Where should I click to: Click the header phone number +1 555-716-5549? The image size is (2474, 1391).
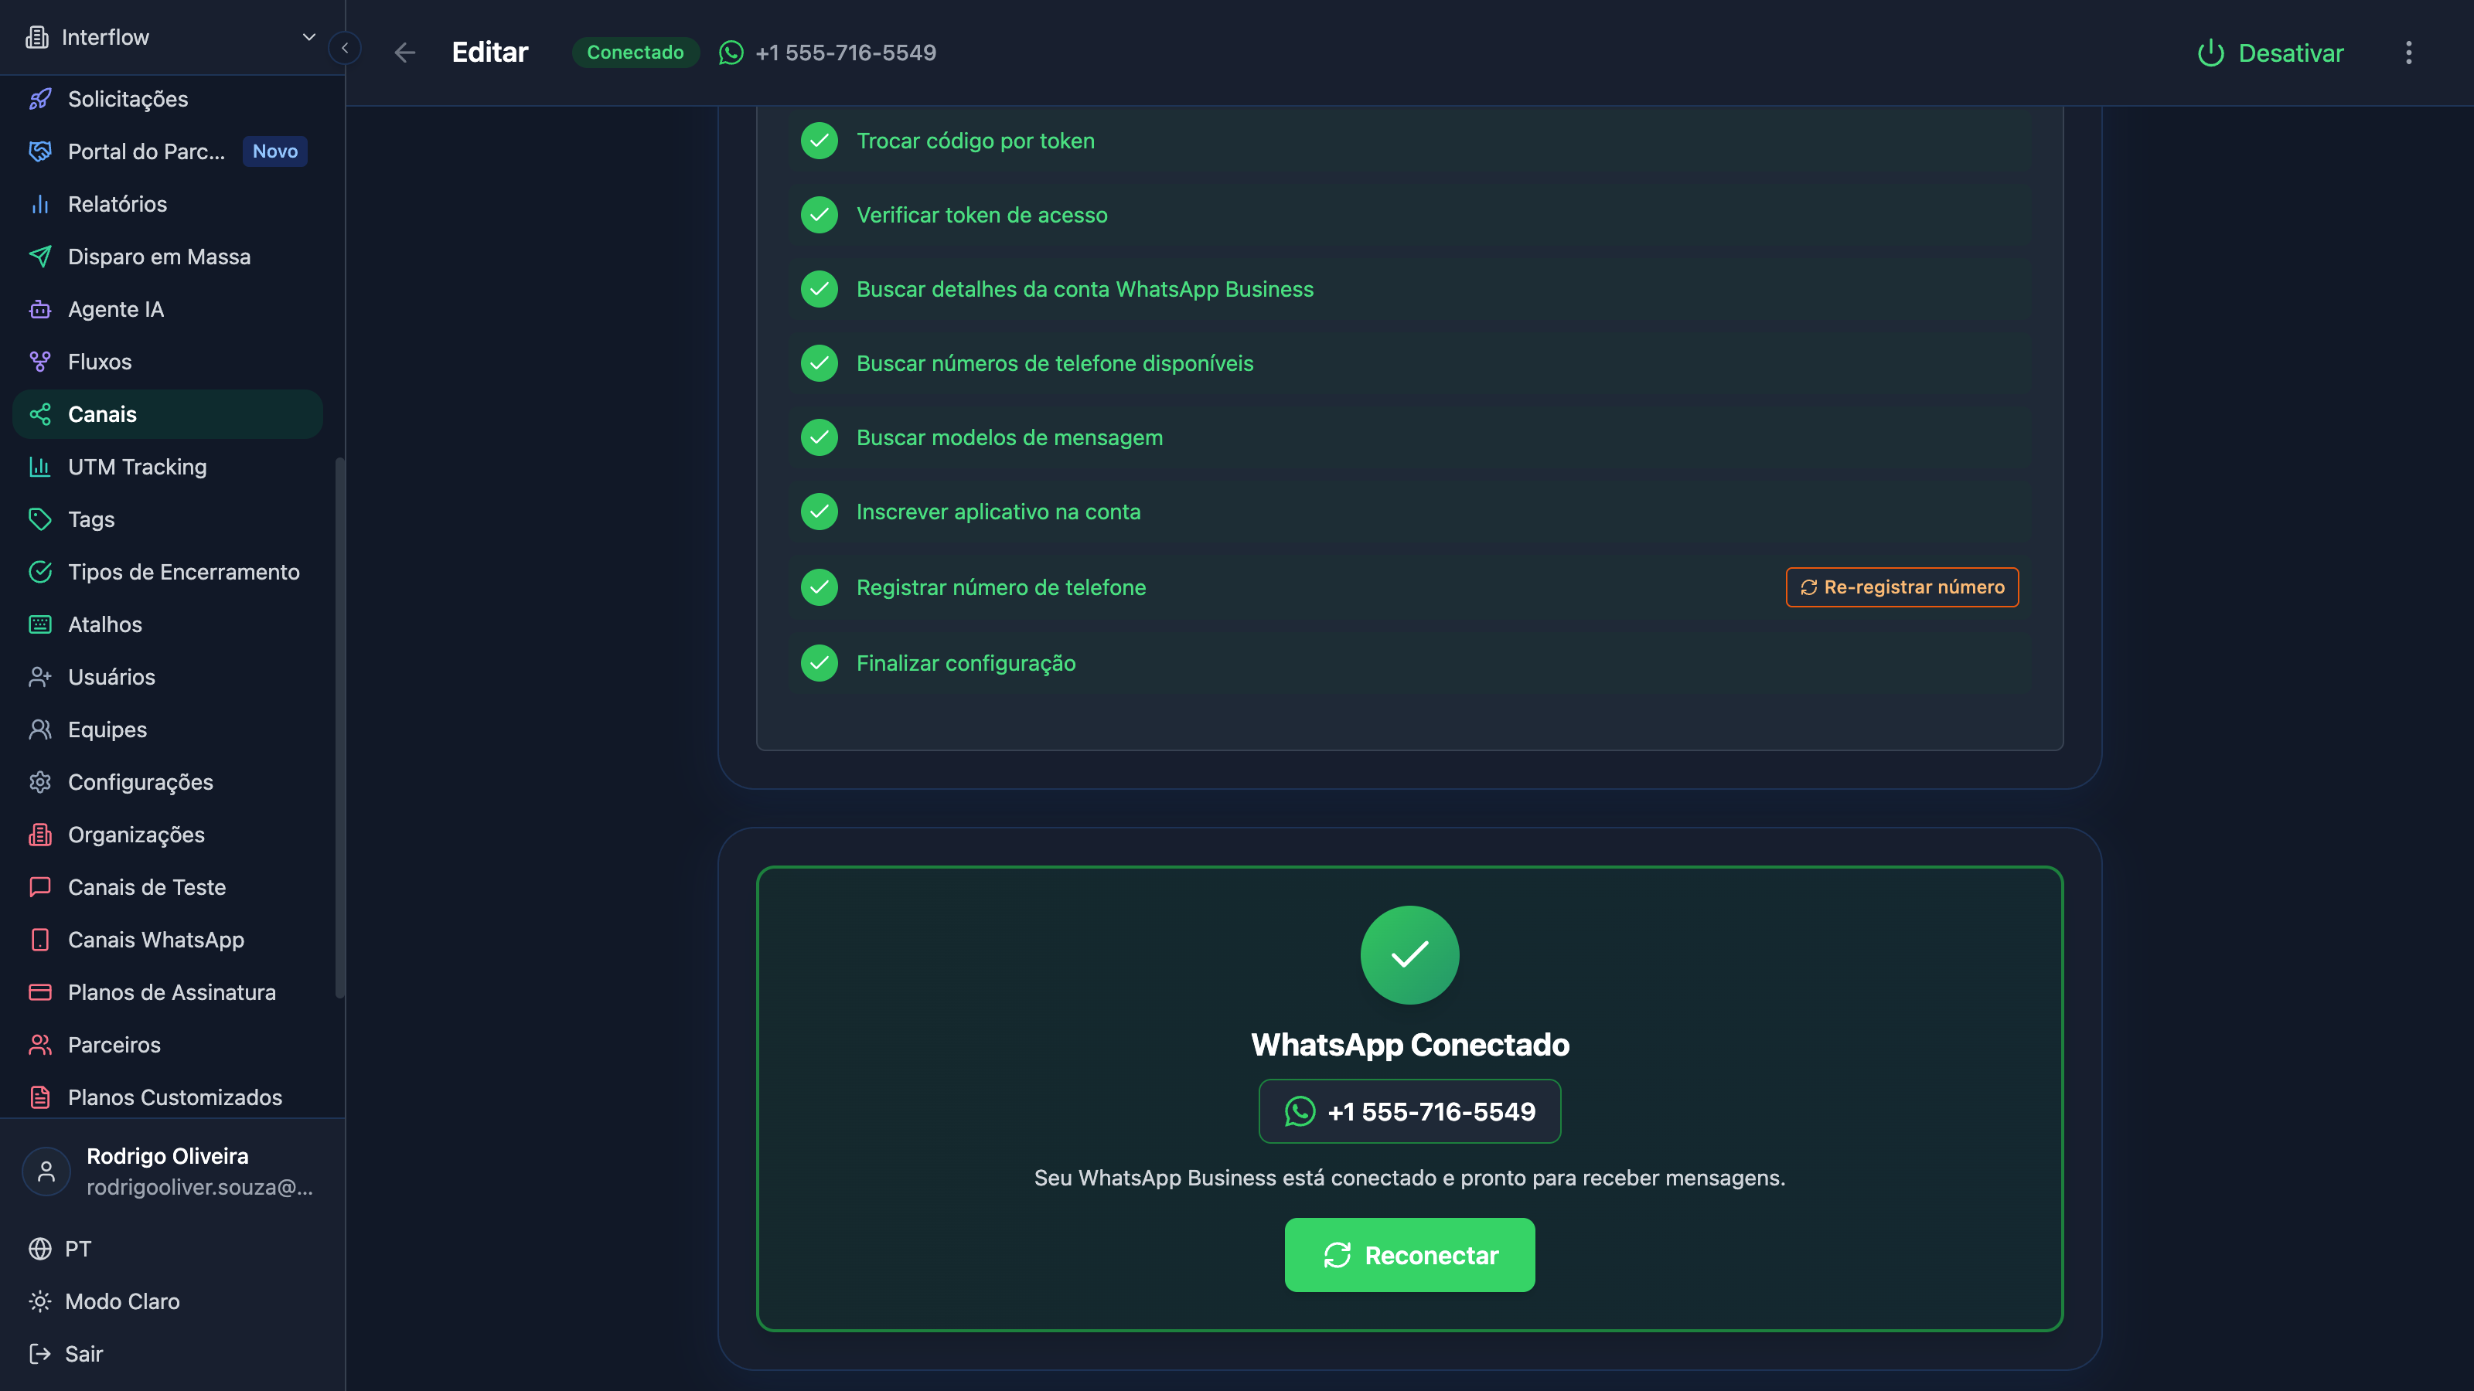[x=845, y=53]
